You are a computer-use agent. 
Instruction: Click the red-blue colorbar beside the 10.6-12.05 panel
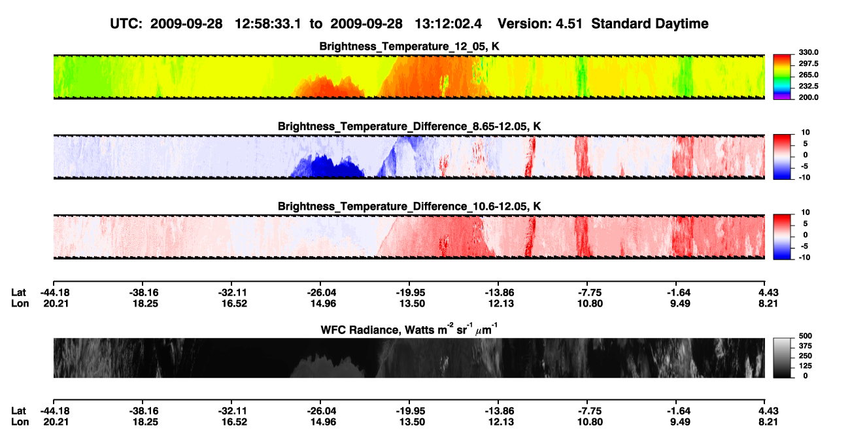coord(783,237)
